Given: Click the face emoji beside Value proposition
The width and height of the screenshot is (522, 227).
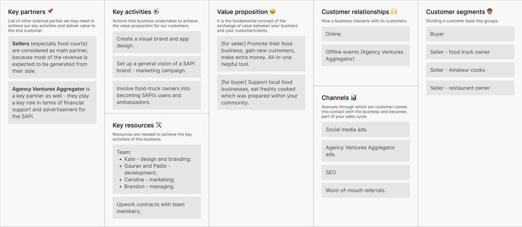Looking at the screenshot, I should [273, 11].
